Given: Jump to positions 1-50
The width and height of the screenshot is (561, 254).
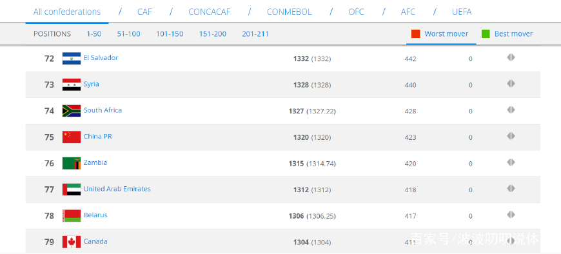Looking at the screenshot, I should (x=93, y=34).
